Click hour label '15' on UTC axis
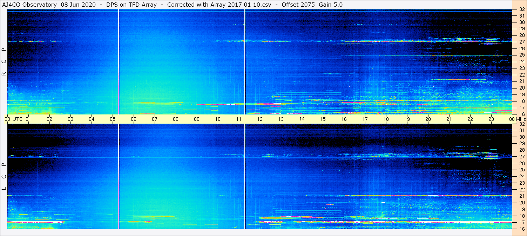527x236 pixels. point(323,119)
